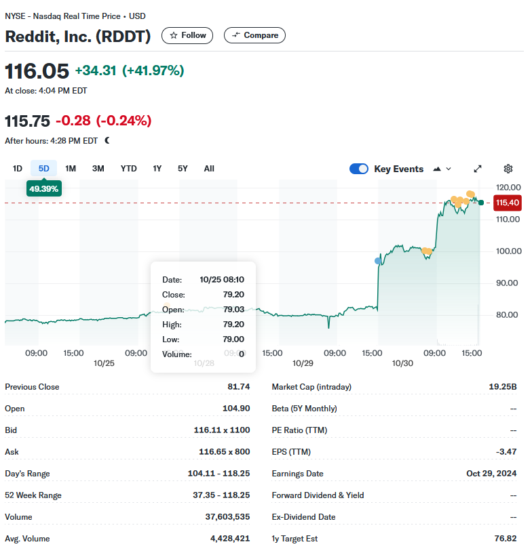This screenshot has width=532, height=555.
Task: Click the after-hours price 115.75
Action: (27, 121)
